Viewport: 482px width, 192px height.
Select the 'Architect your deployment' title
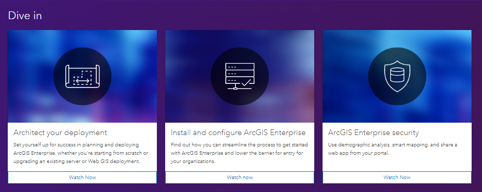(x=60, y=132)
